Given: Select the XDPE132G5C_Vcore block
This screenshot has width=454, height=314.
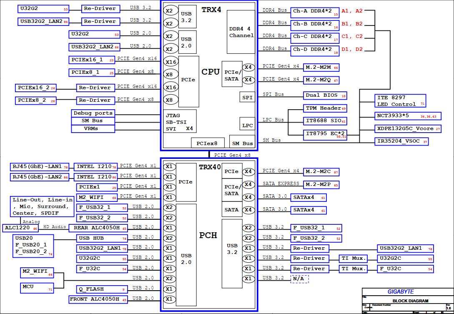Looking at the screenshot, I should pos(408,129).
